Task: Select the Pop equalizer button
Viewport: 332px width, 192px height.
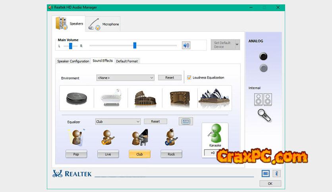Action: pyautogui.click(x=76, y=154)
